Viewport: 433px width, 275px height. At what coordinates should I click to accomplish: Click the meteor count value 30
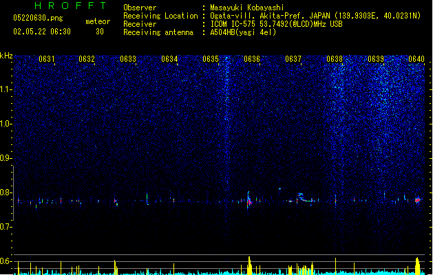pos(100,32)
